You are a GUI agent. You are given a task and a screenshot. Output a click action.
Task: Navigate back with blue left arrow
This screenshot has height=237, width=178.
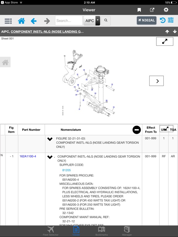click(34, 21)
